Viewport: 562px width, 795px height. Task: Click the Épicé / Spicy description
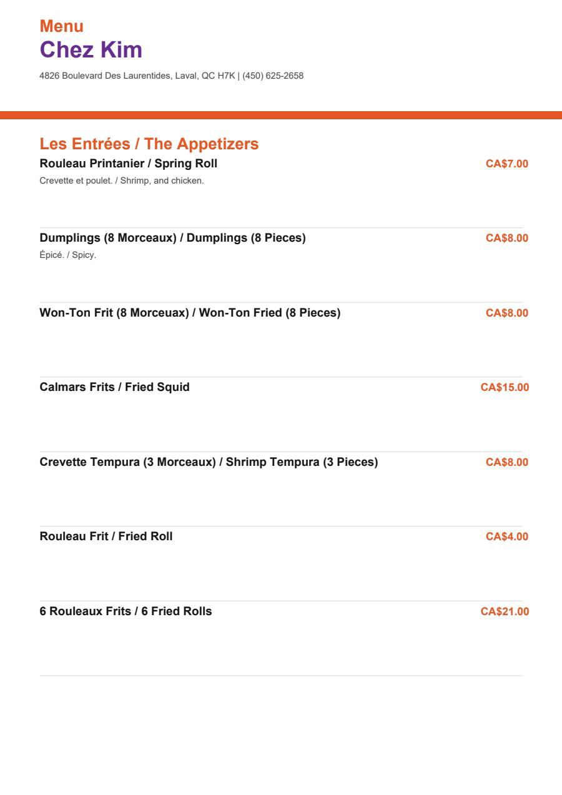(x=68, y=255)
